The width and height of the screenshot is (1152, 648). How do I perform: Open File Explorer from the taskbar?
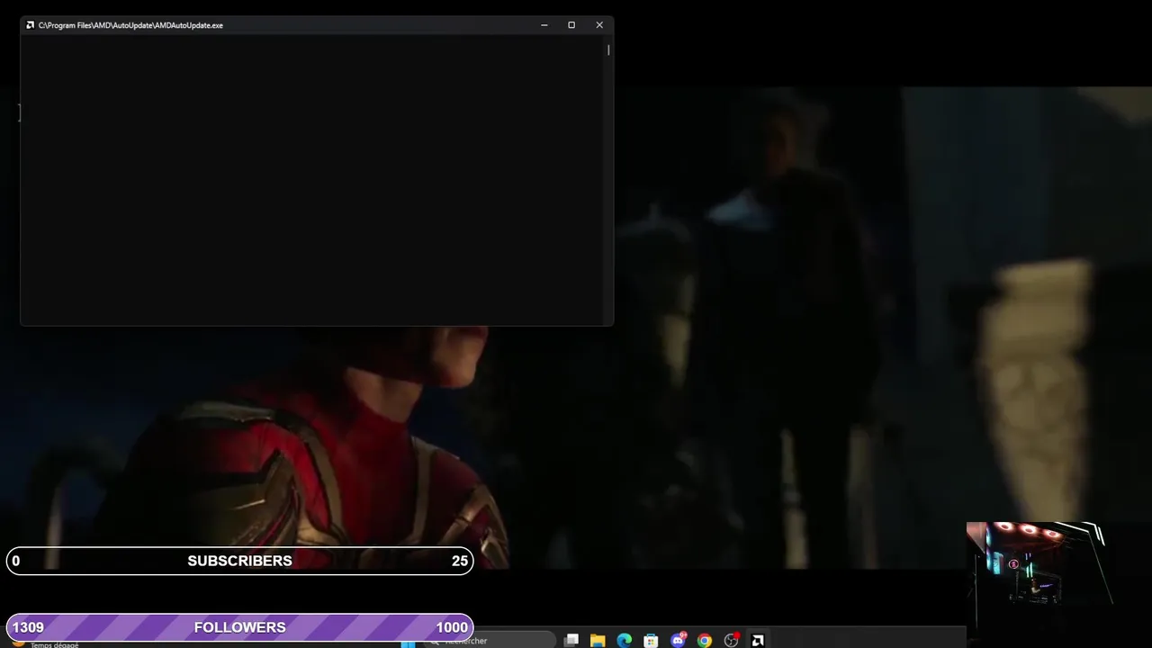(x=598, y=641)
